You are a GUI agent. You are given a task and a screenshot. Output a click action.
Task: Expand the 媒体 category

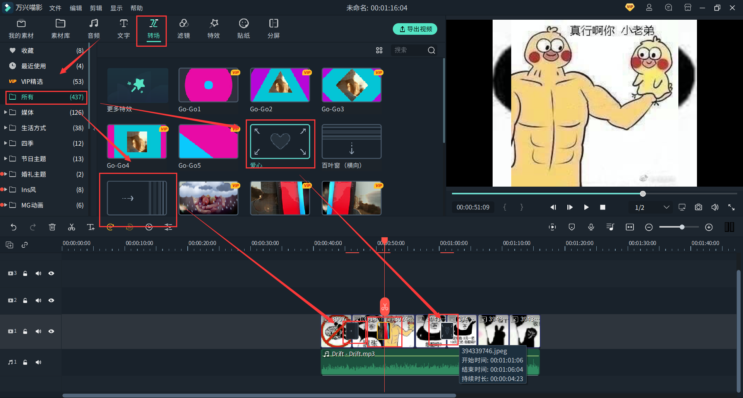5,112
